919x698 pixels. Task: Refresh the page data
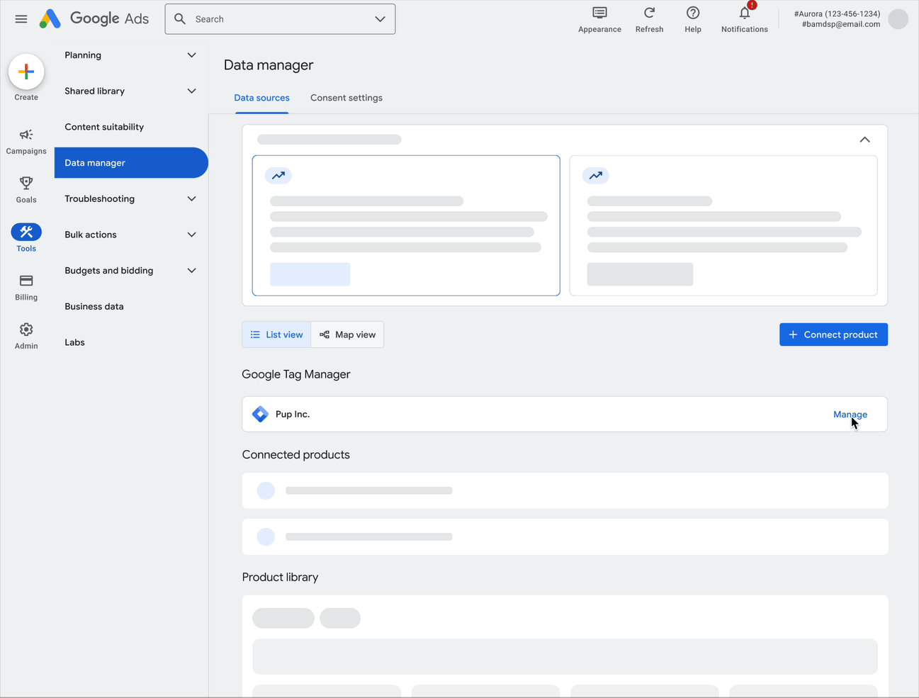click(x=649, y=20)
